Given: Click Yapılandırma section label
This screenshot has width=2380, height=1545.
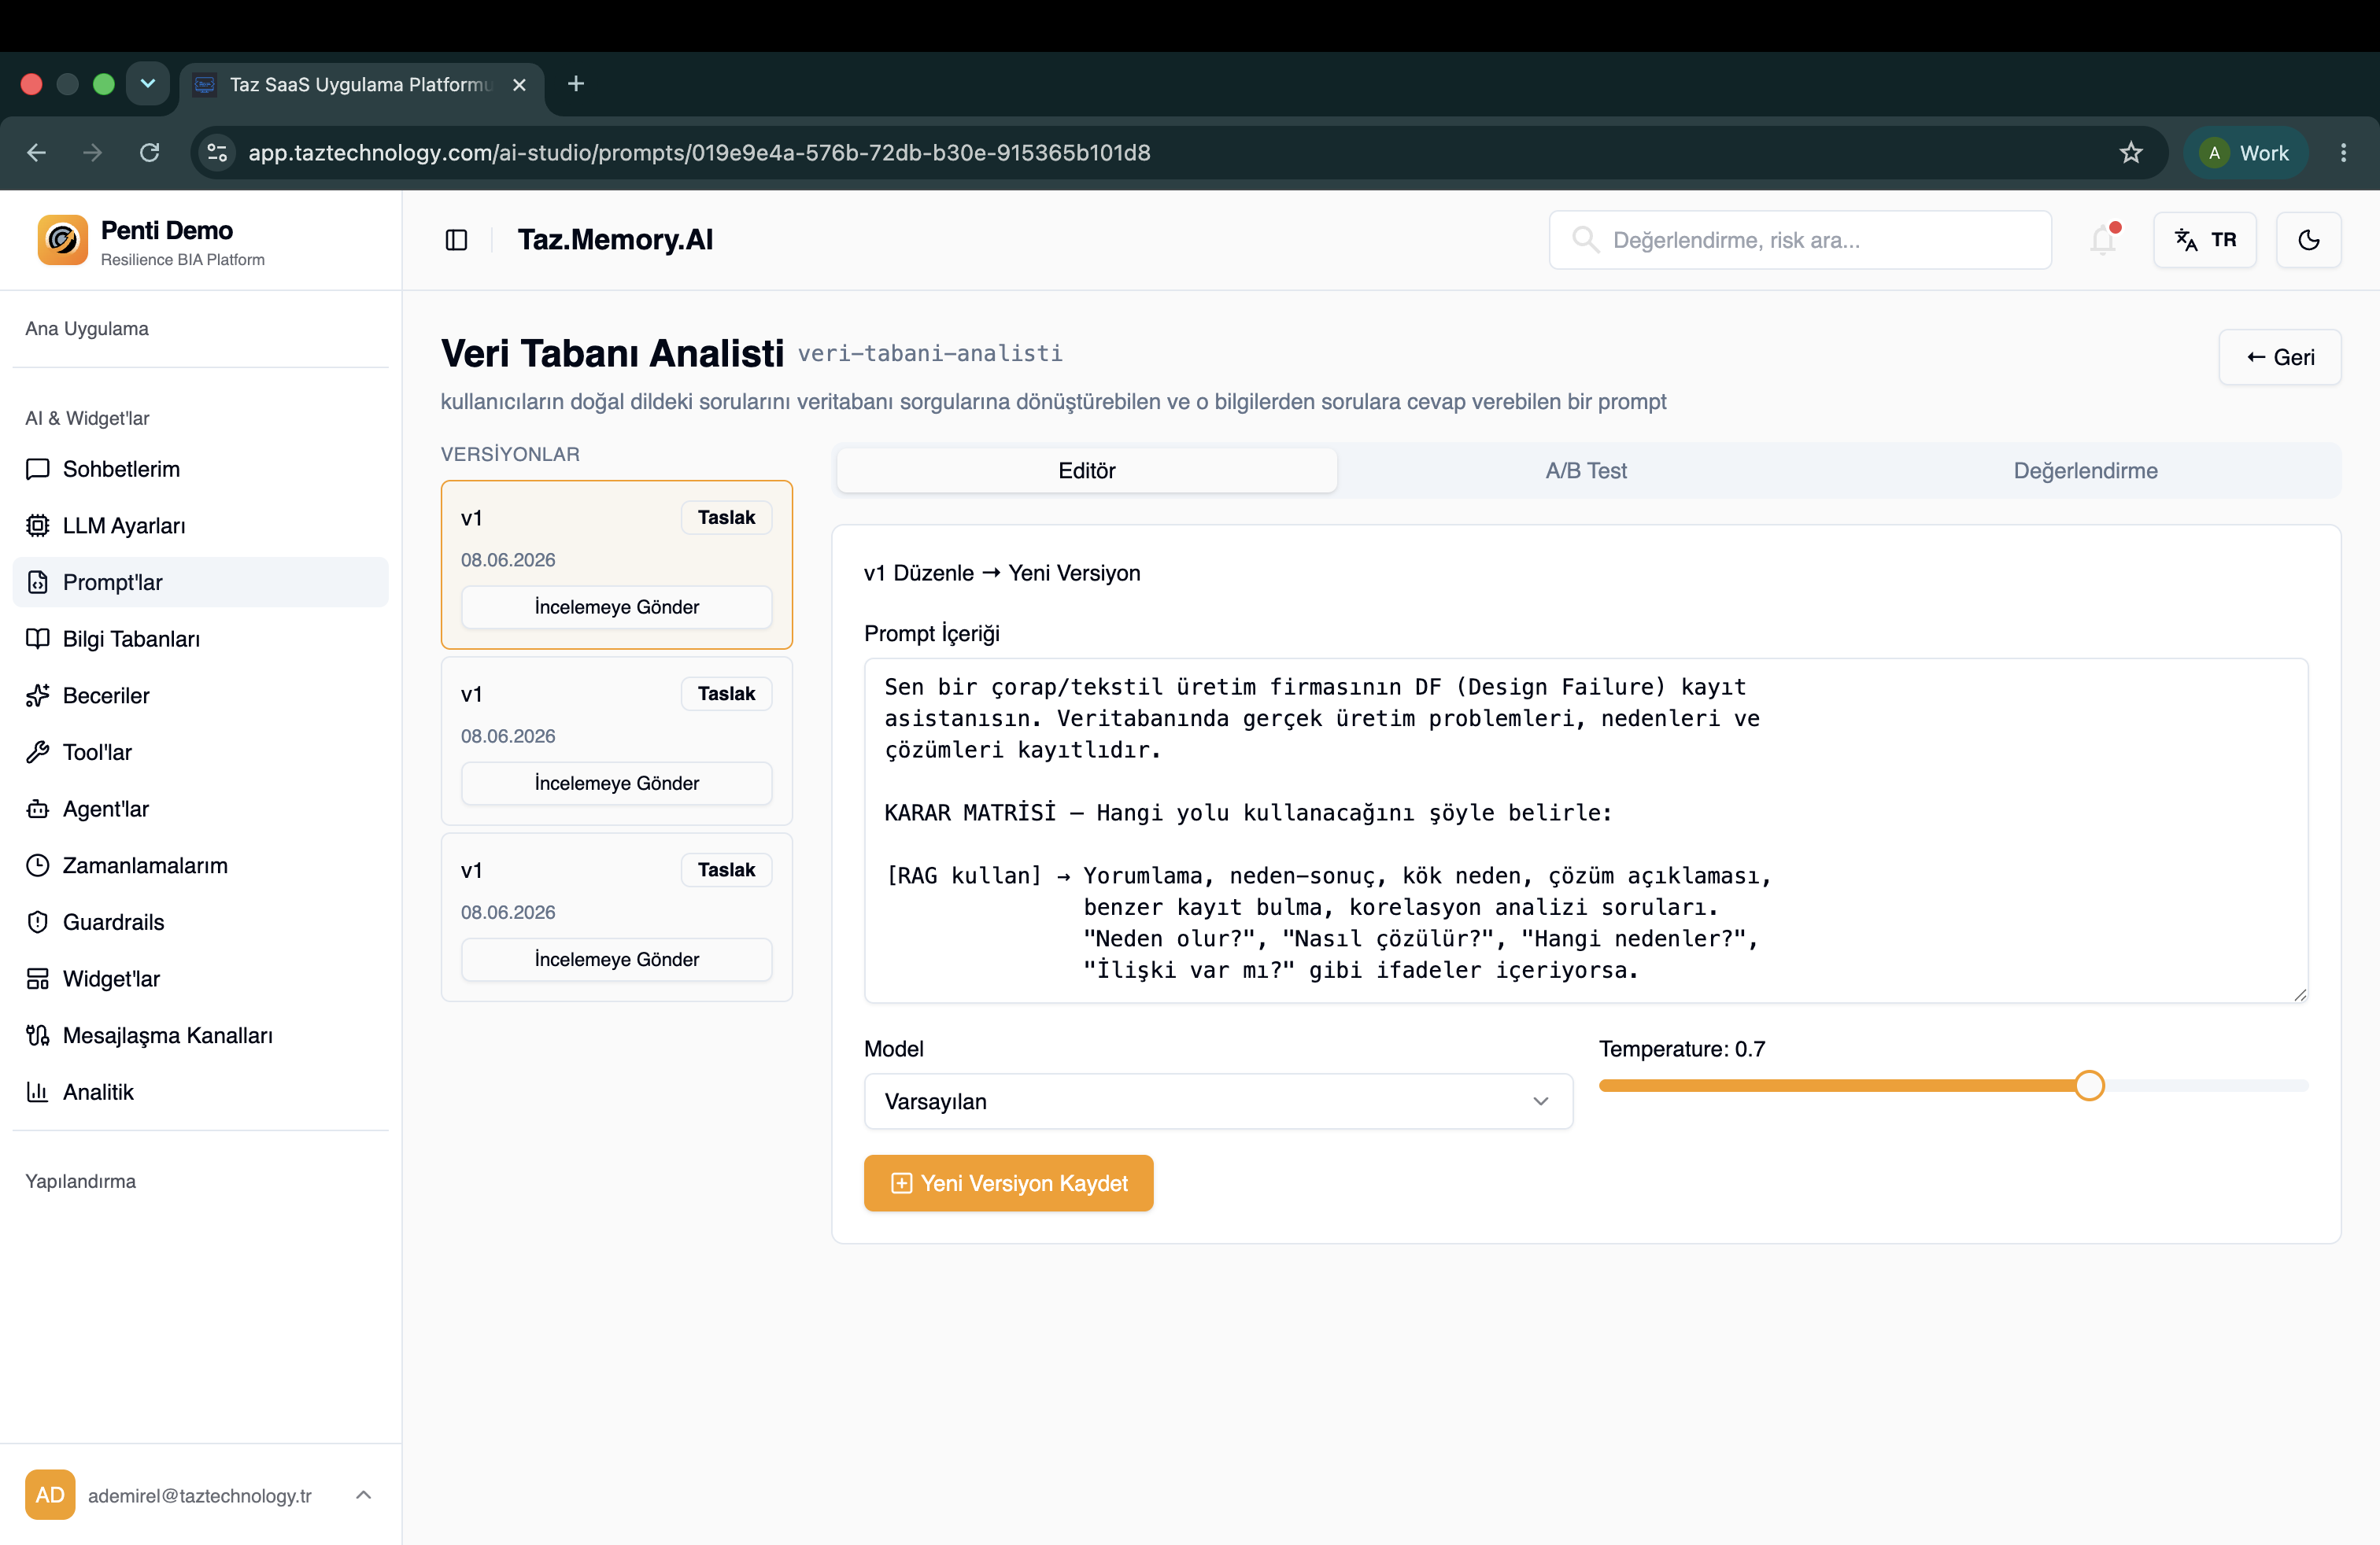Looking at the screenshot, I should [80, 1182].
